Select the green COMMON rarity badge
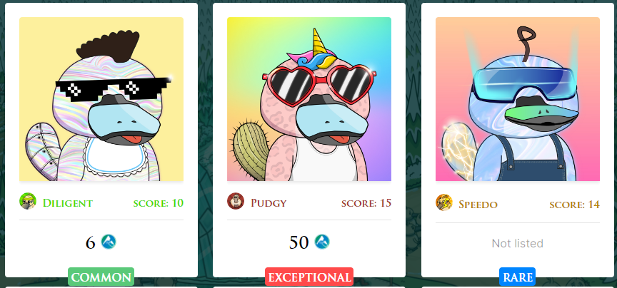Screen dimensions: 617x288 pos(101,277)
